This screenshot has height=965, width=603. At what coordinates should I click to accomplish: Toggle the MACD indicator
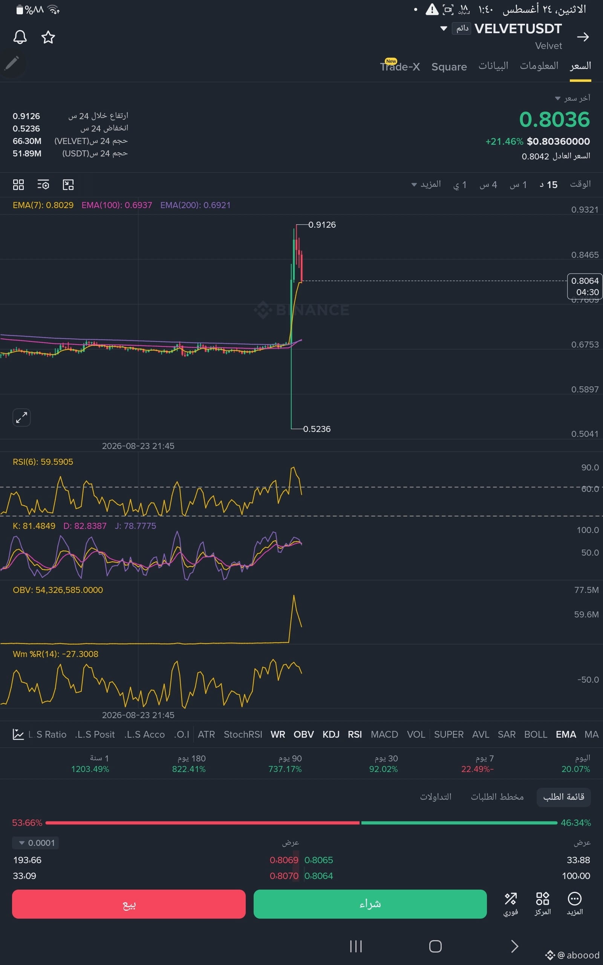(x=384, y=734)
